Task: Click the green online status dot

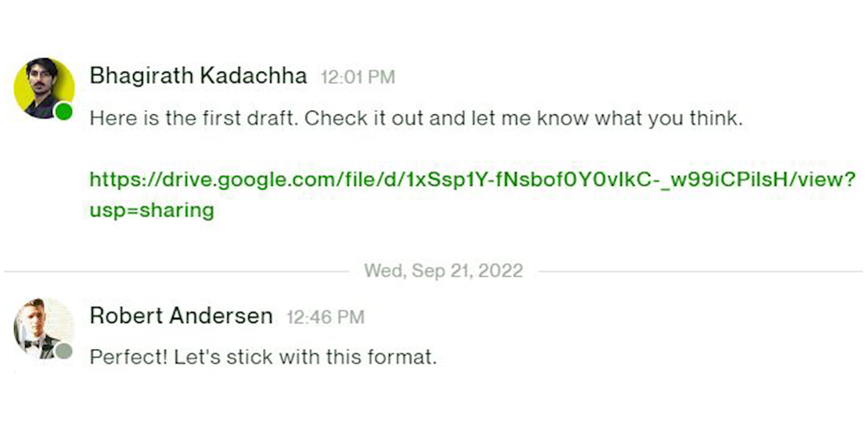Action: point(64,112)
